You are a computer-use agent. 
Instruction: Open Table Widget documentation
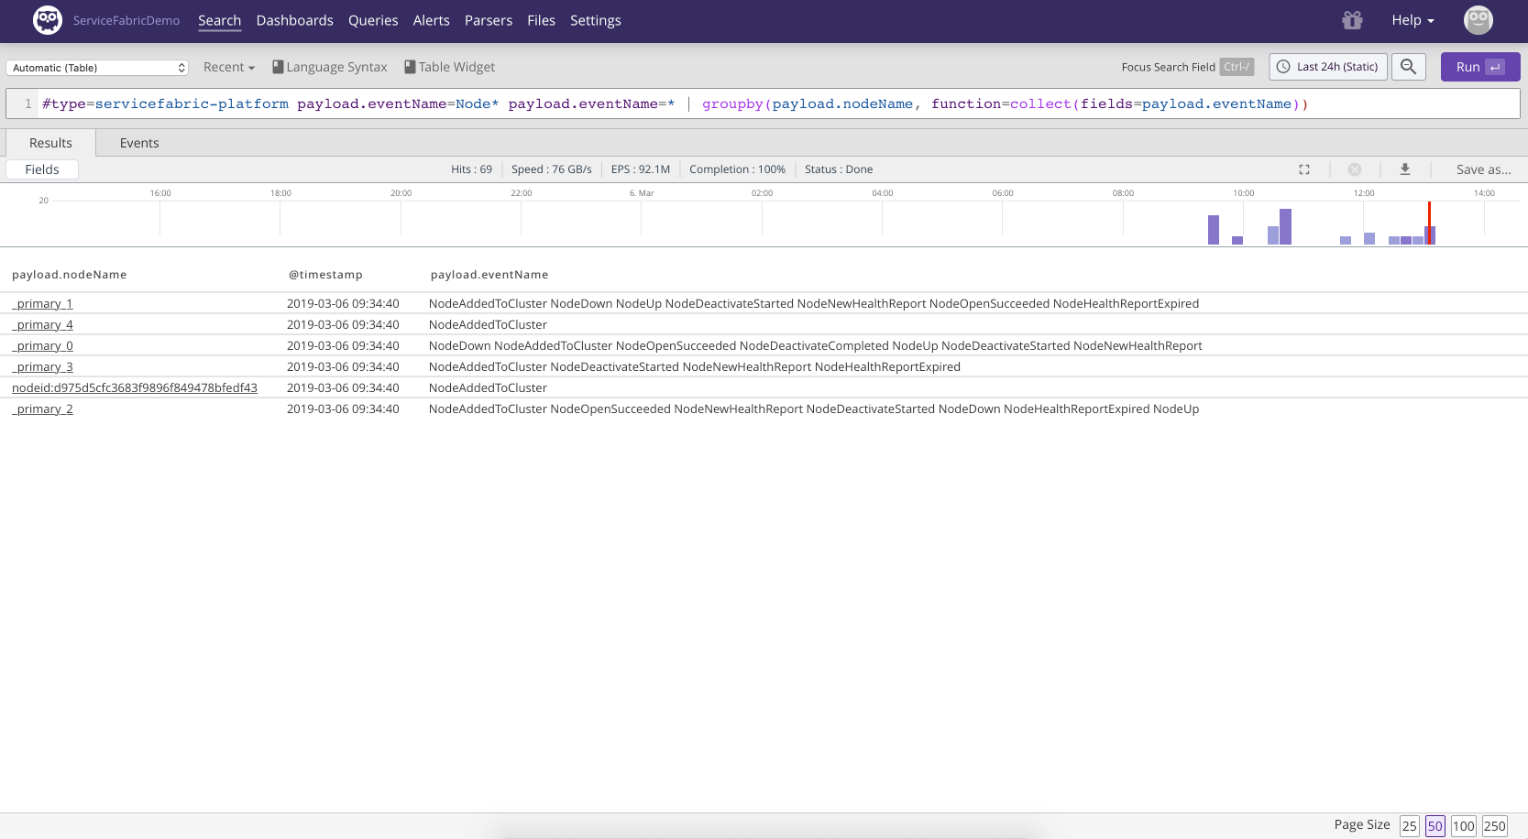[450, 67]
